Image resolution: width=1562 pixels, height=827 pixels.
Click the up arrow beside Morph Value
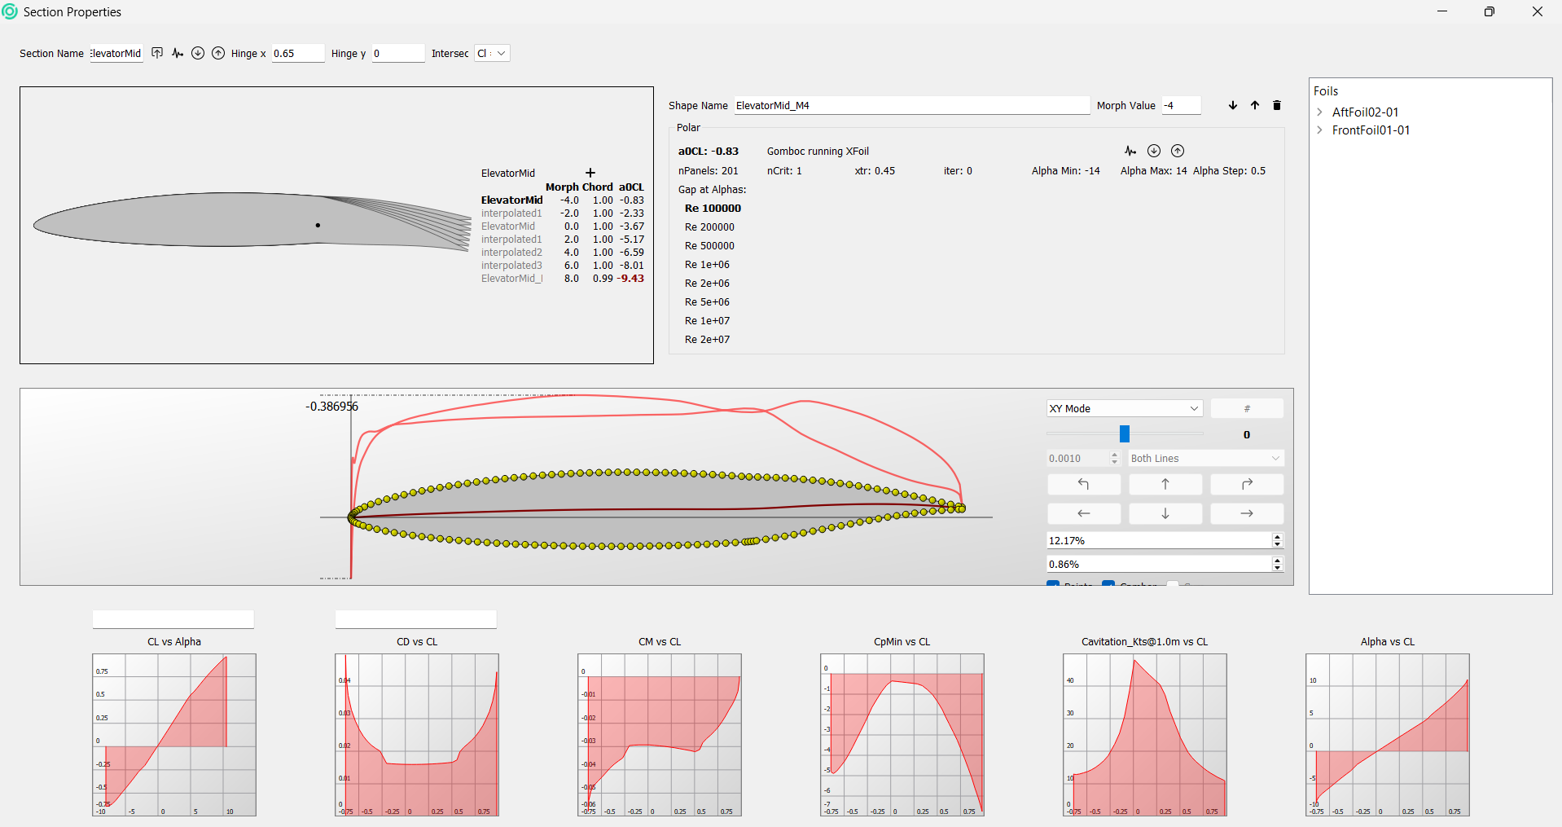tap(1255, 105)
